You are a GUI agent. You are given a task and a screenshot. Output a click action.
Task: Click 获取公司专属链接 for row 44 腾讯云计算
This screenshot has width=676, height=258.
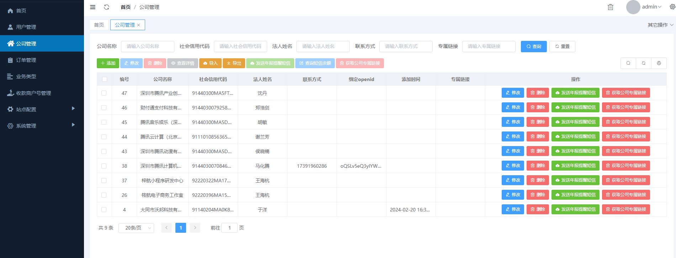(626, 136)
